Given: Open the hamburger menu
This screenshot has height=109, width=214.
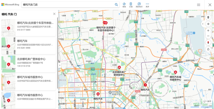Looking at the screenshot, I should (x=199, y=5).
